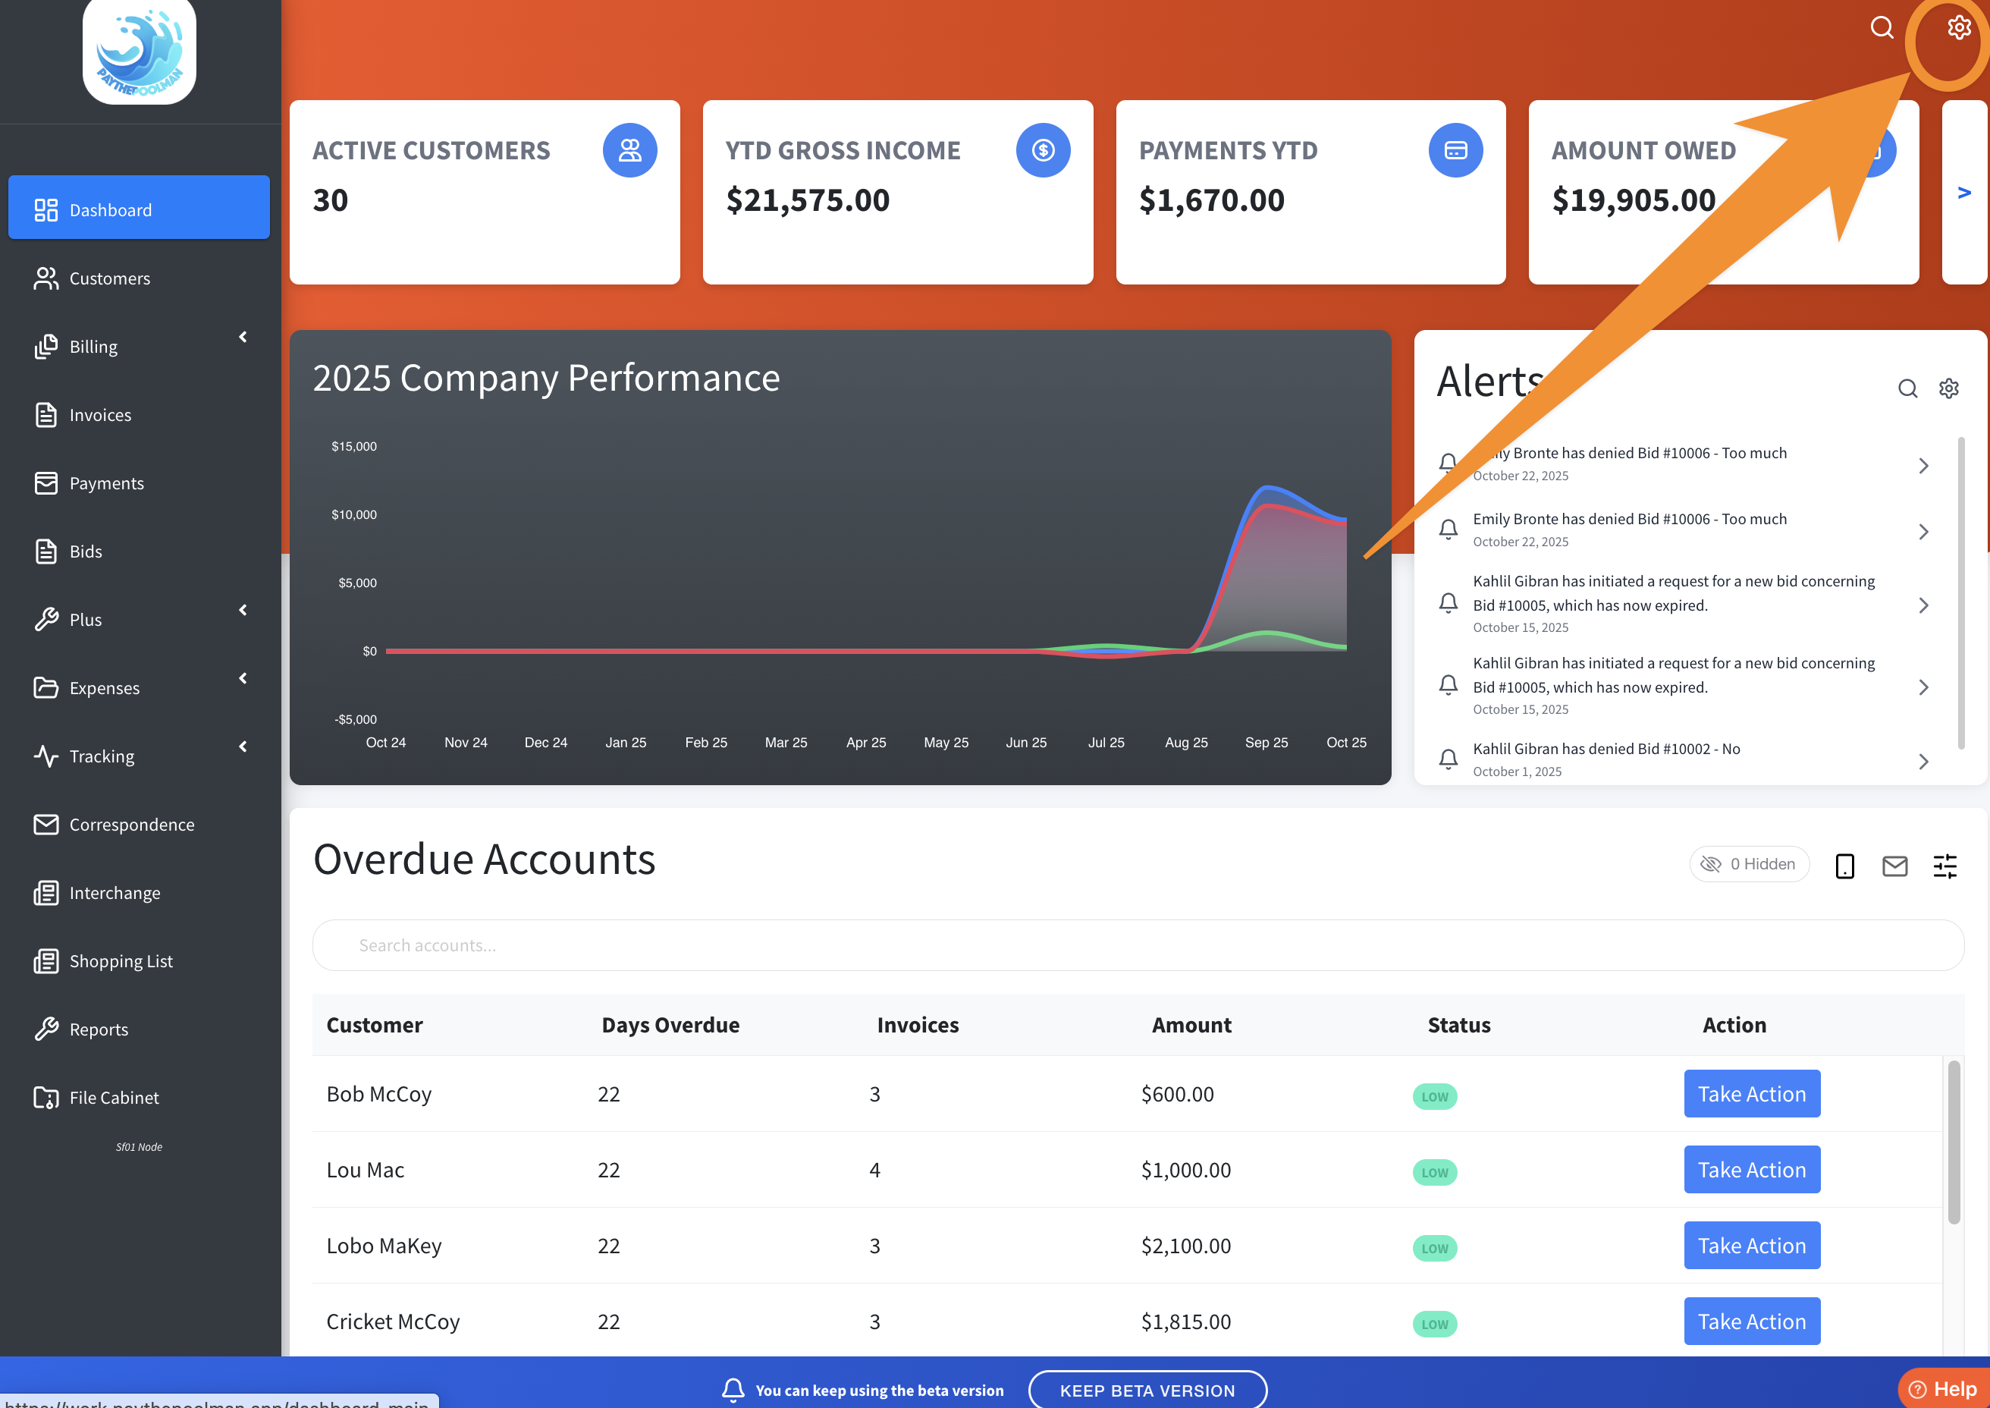
Task: Open the Alerts panel settings gear
Action: tap(1948, 388)
